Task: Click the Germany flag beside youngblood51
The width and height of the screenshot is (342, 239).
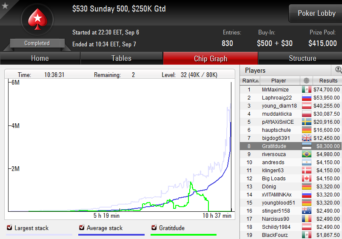Action: [x=306, y=202]
